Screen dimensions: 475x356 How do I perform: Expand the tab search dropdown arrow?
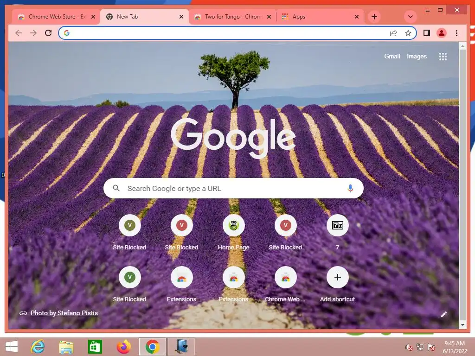410,17
